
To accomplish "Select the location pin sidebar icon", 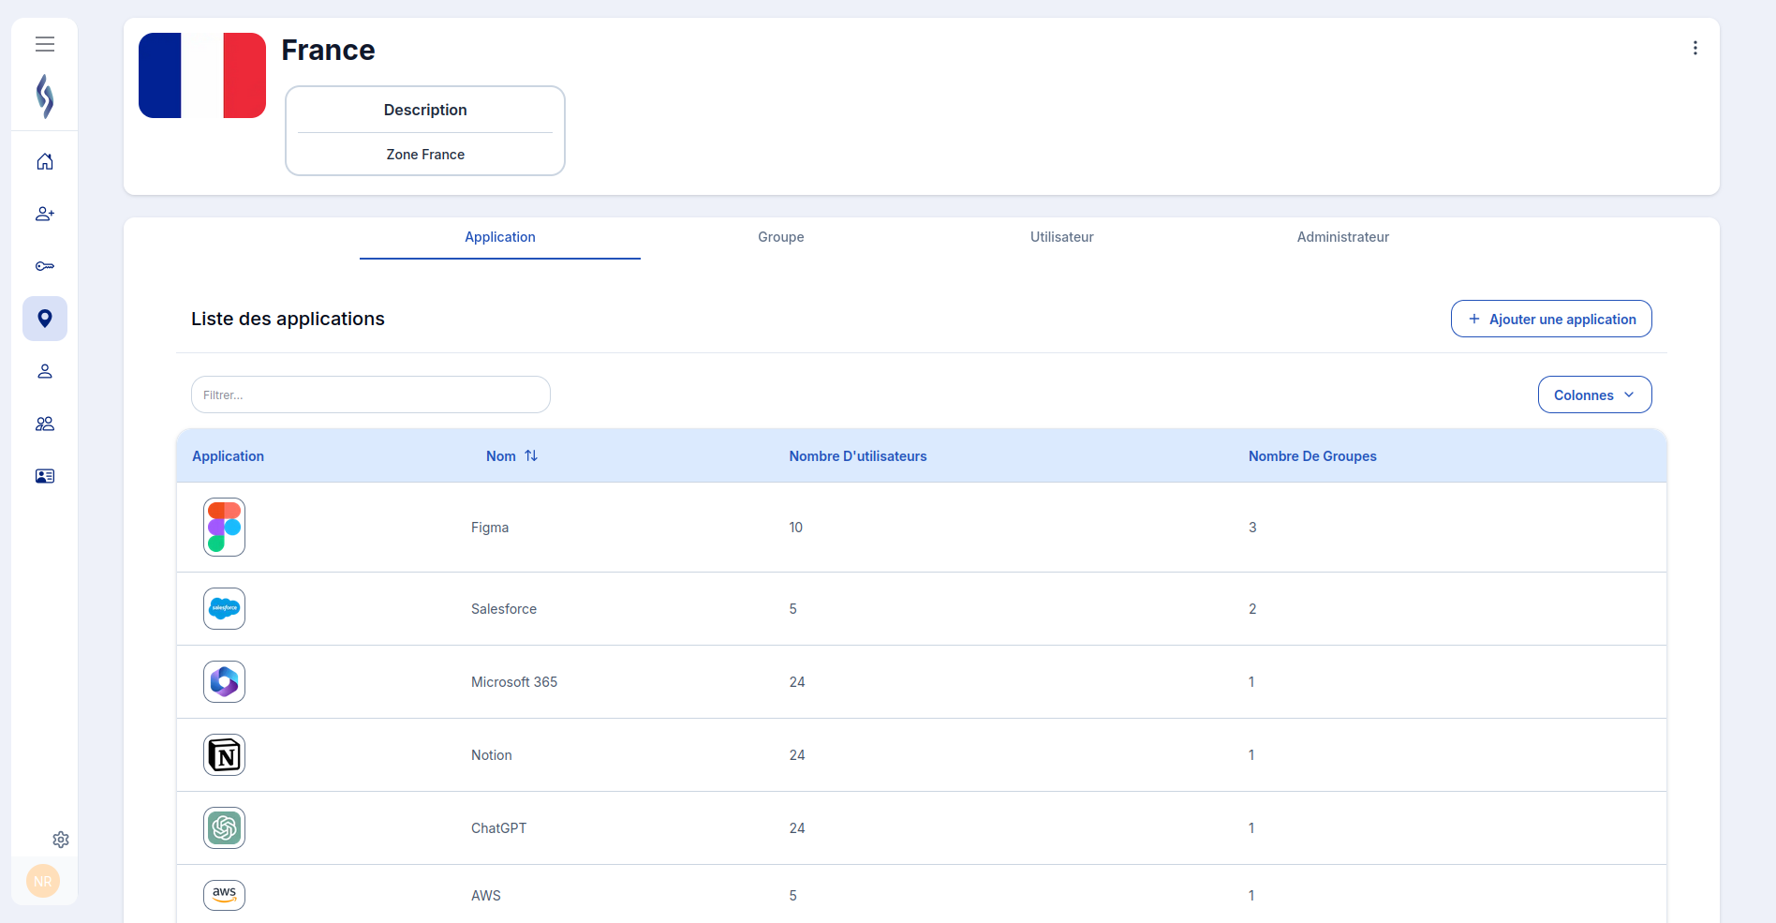I will click(x=45, y=319).
